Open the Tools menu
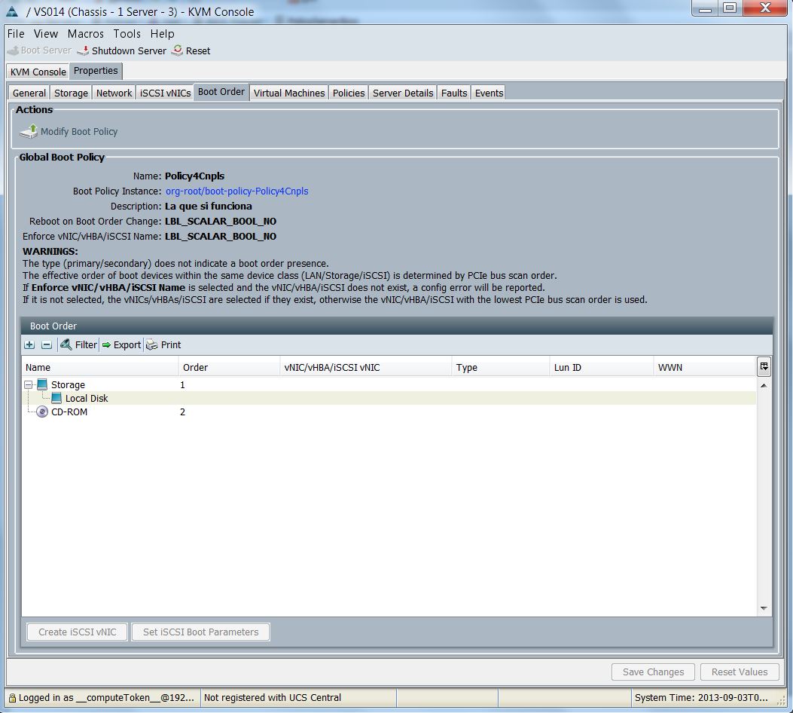793x713 pixels. pos(127,34)
